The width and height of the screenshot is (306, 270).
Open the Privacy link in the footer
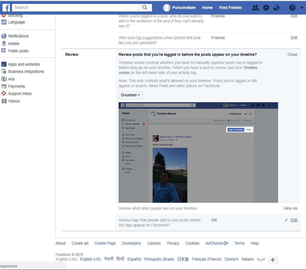(x=173, y=243)
